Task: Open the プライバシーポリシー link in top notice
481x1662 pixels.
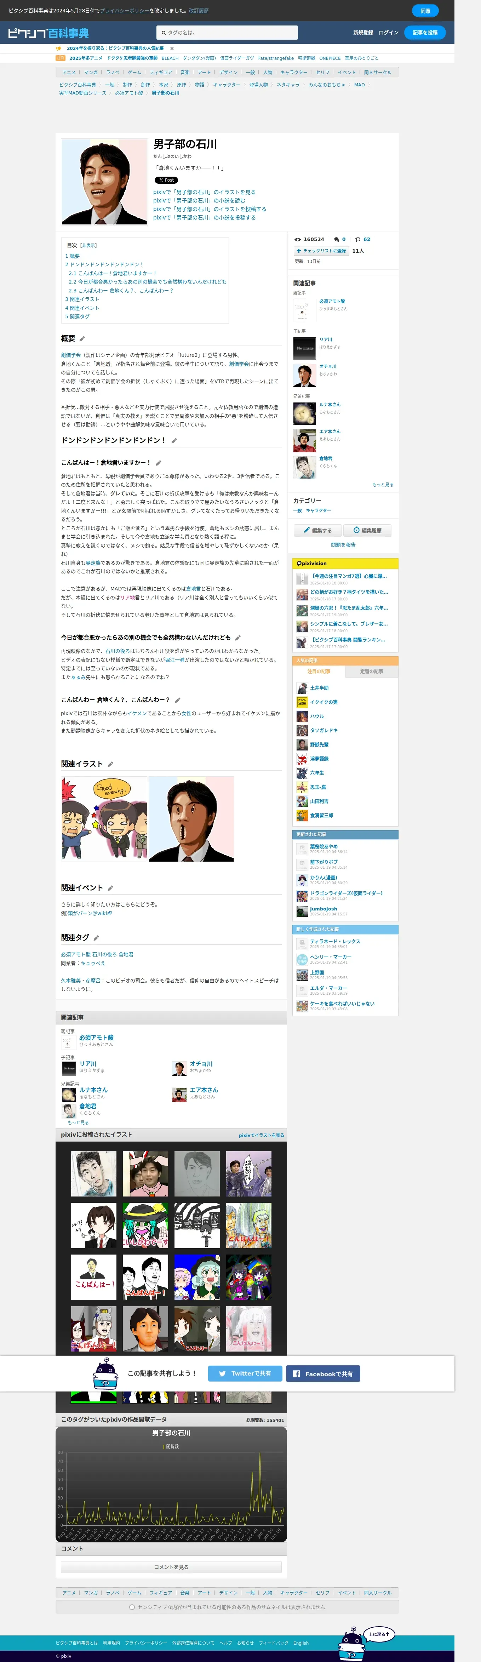Action: (x=125, y=11)
